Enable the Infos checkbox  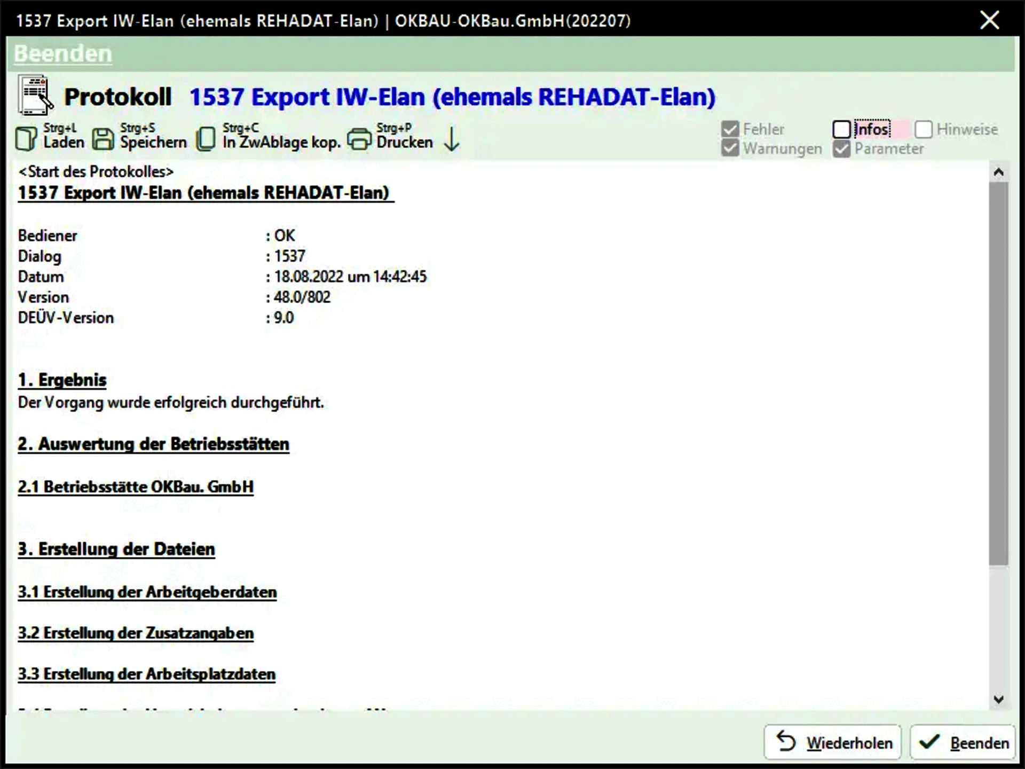(842, 129)
